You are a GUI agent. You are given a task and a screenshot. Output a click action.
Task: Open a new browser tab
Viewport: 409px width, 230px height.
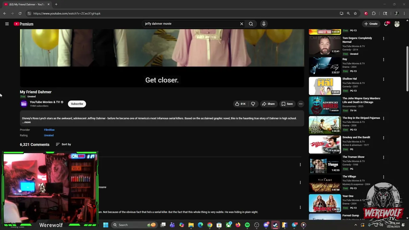(x=56, y=4)
